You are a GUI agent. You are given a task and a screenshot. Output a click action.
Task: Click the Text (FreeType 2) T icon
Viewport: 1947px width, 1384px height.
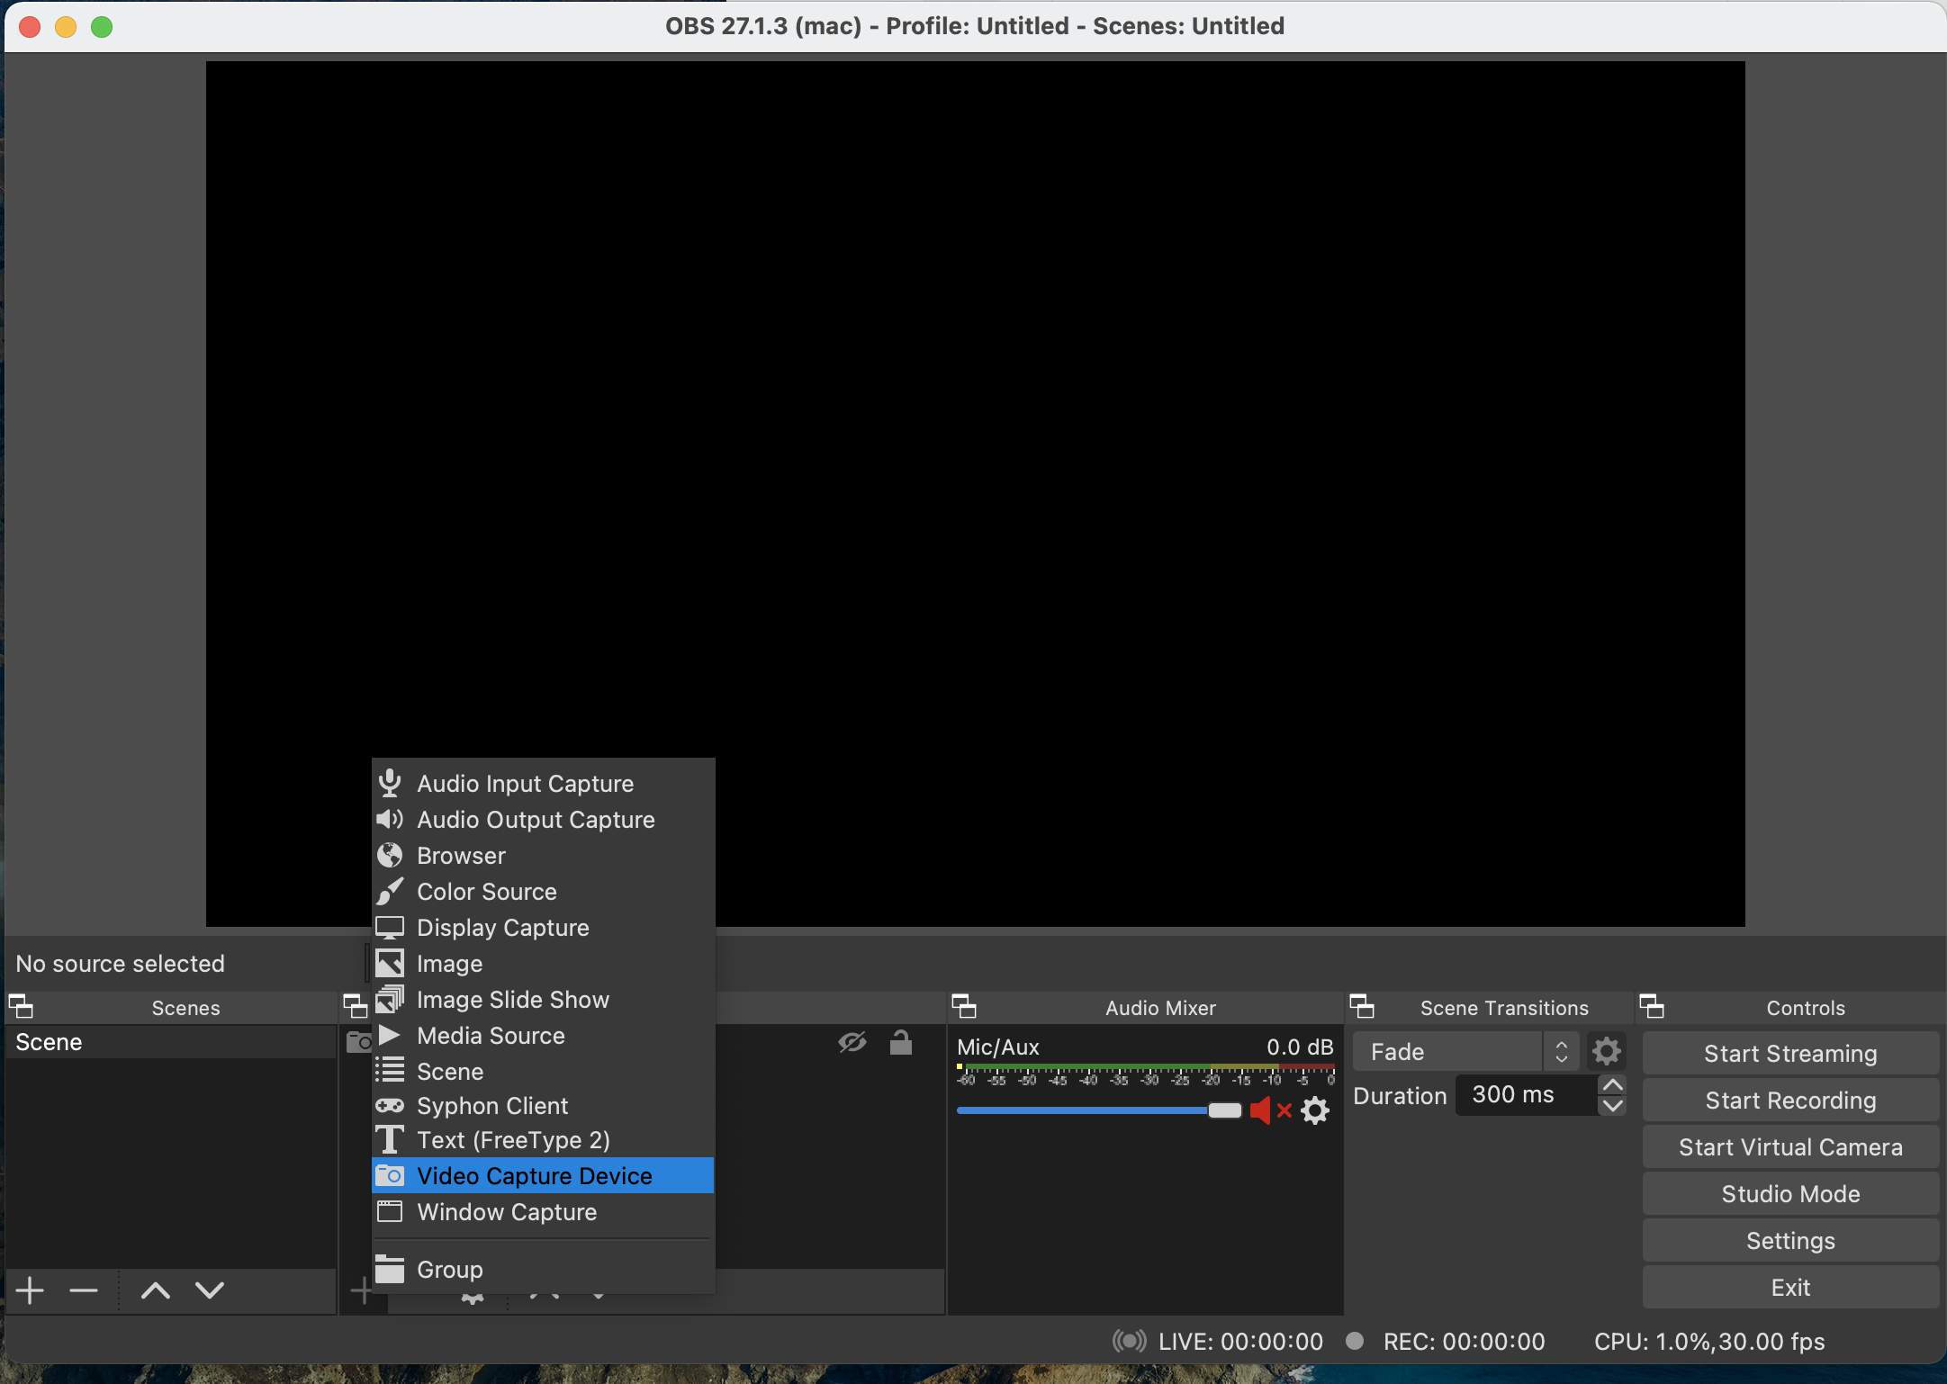[x=390, y=1139]
